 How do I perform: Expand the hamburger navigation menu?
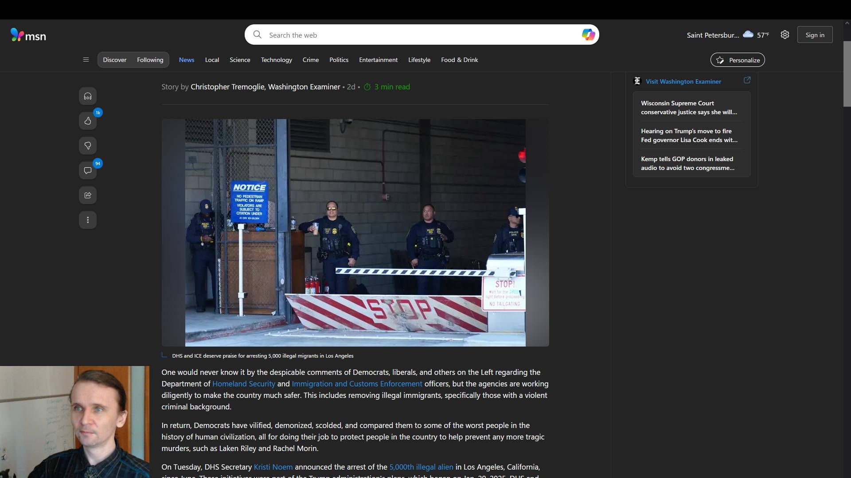tap(86, 60)
